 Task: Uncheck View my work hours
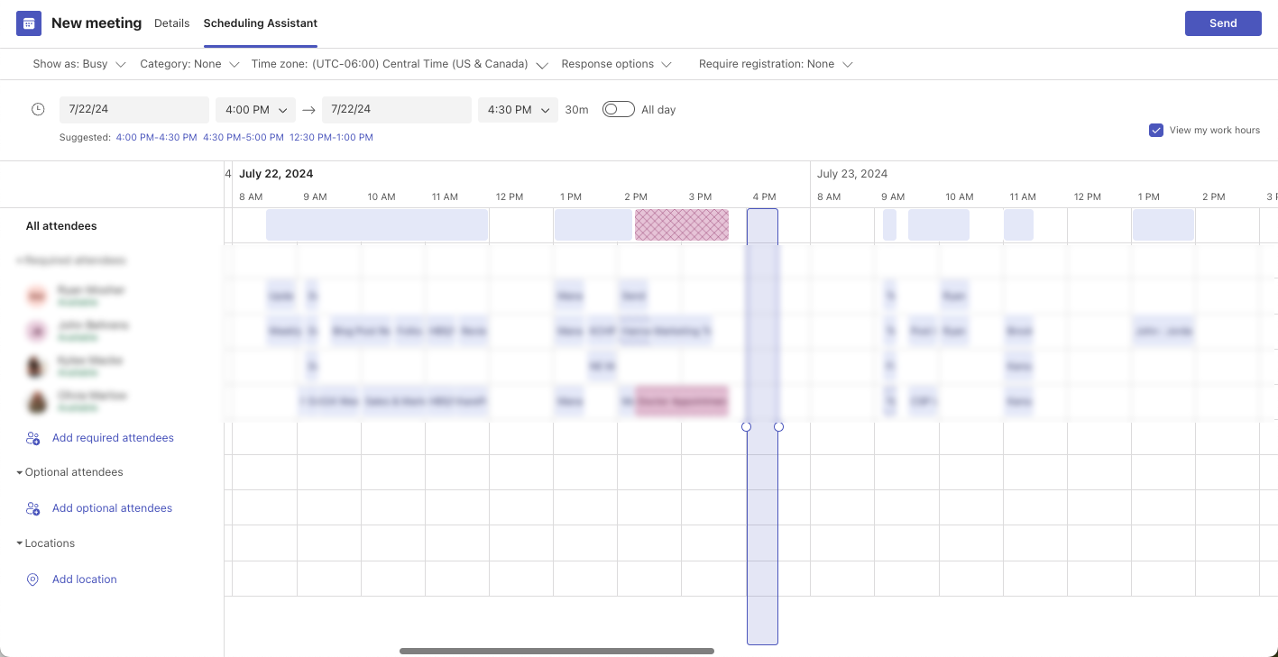[x=1156, y=130]
